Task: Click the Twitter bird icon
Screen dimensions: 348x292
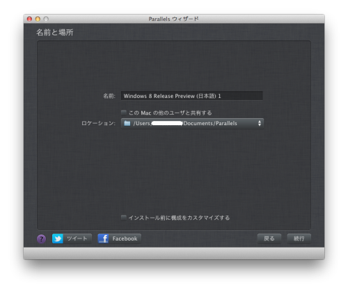Action: (x=58, y=238)
